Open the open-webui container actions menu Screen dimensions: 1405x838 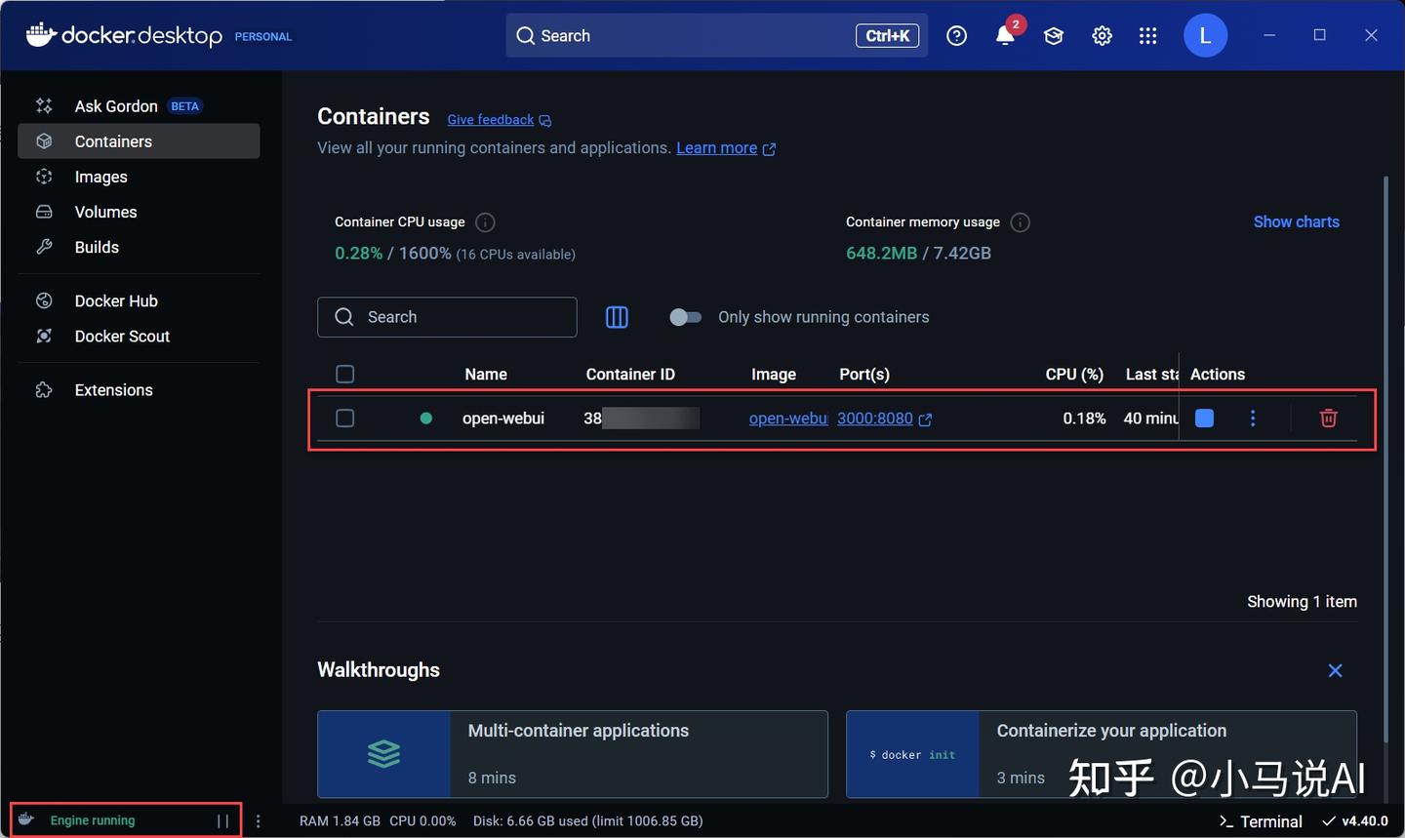click(x=1253, y=418)
